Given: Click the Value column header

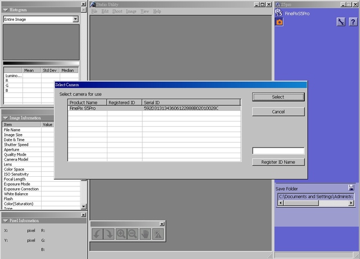Looking at the screenshot, I should 48,124.
